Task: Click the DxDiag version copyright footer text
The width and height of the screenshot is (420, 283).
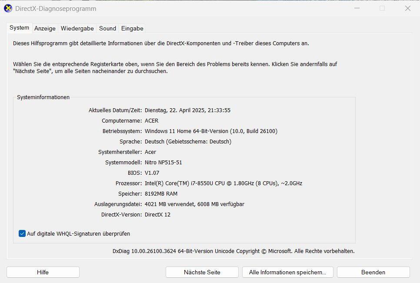Action: point(233,251)
